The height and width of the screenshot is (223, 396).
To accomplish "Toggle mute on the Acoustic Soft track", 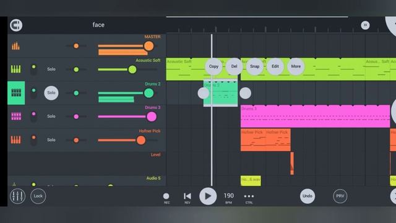I will (33, 69).
